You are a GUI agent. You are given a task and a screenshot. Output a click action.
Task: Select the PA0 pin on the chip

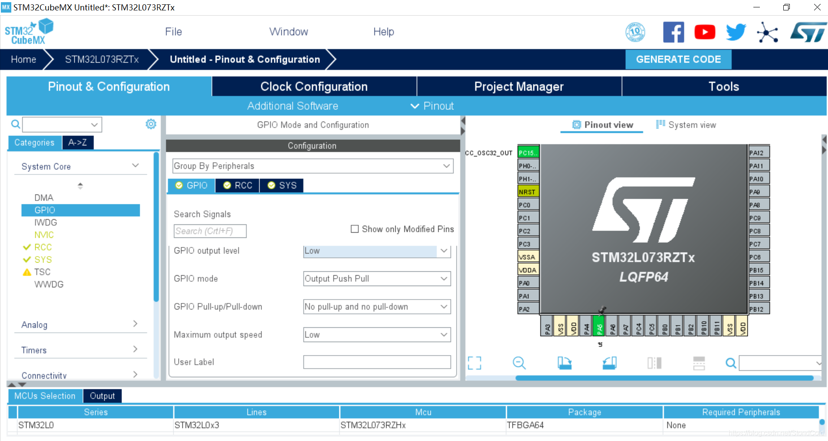[x=528, y=283]
